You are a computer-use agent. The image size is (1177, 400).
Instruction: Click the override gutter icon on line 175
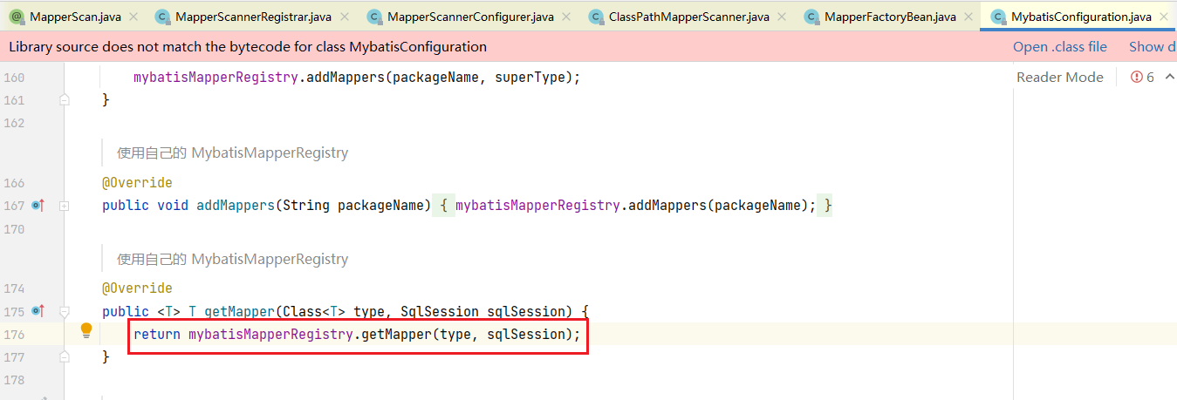[x=38, y=311]
